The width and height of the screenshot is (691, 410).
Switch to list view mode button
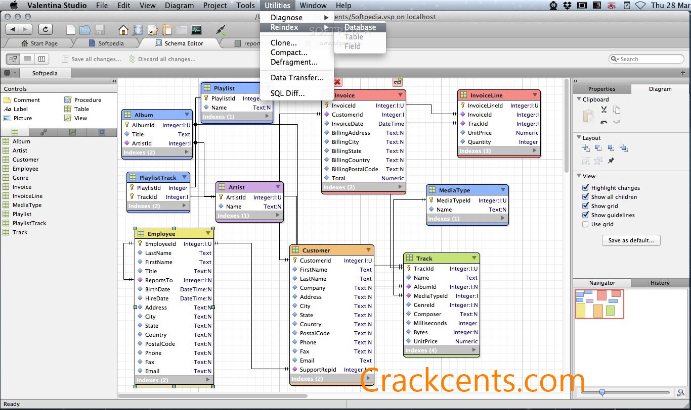pos(28,59)
